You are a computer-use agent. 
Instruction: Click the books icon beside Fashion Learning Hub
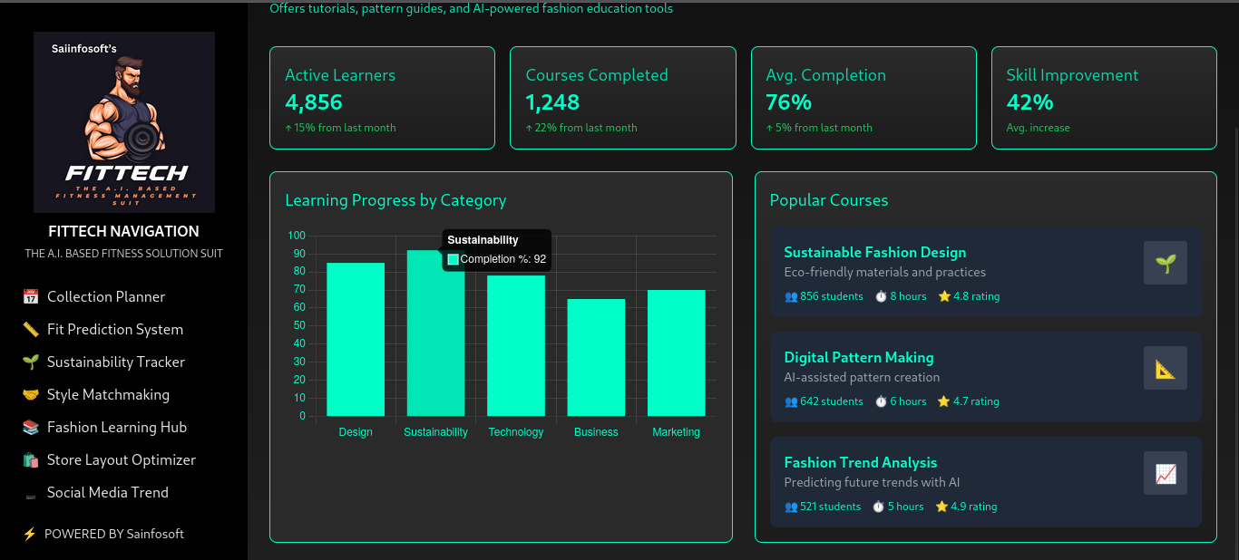click(x=31, y=428)
